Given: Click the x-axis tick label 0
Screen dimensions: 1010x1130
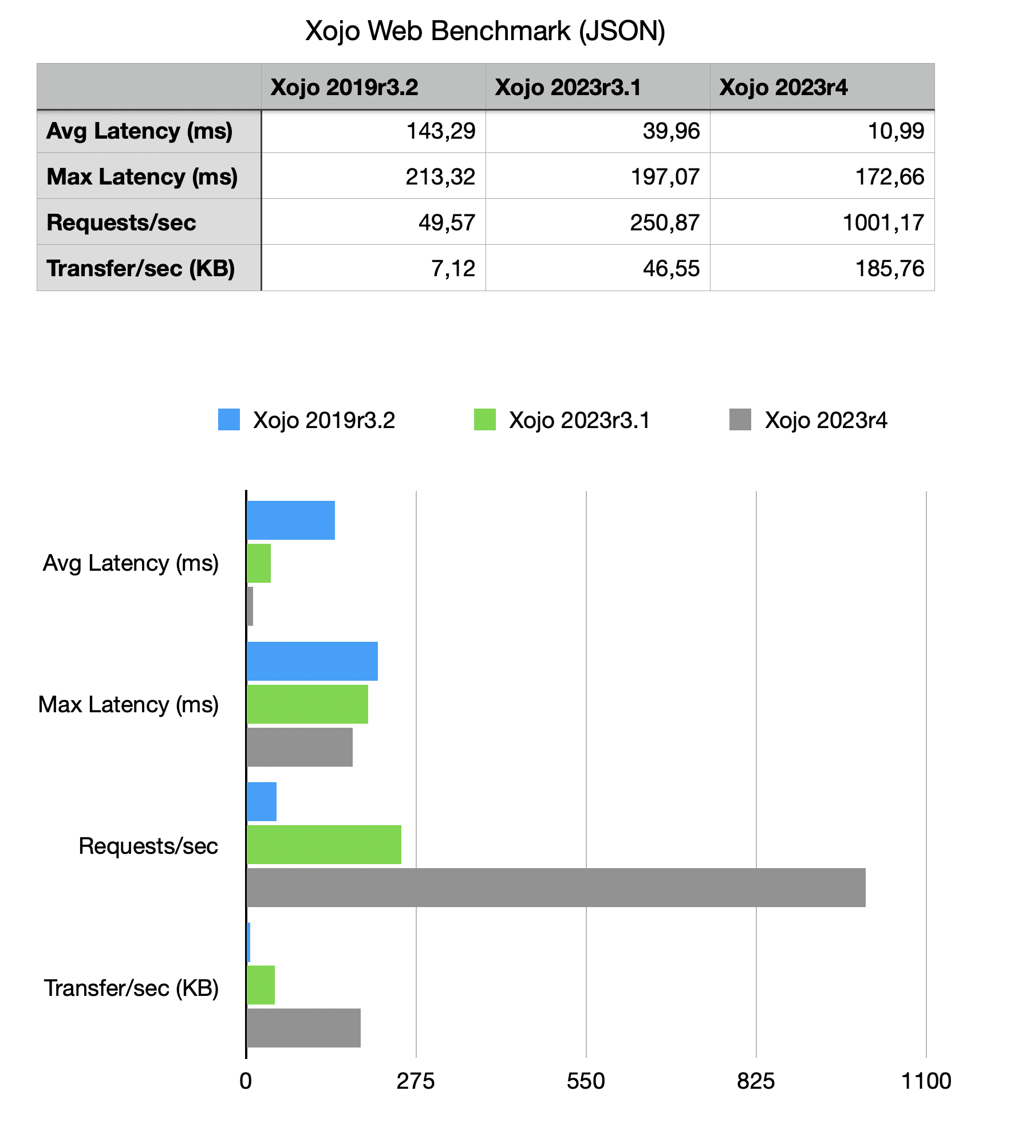Looking at the screenshot, I should click(x=246, y=1081).
